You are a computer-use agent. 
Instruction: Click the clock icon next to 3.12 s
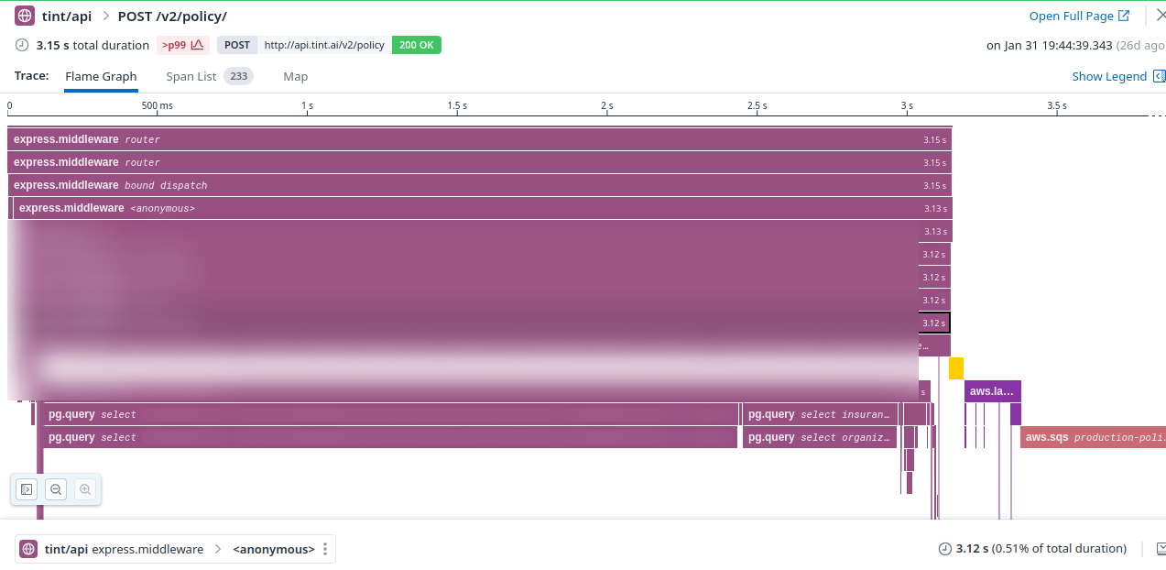pos(945,549)
